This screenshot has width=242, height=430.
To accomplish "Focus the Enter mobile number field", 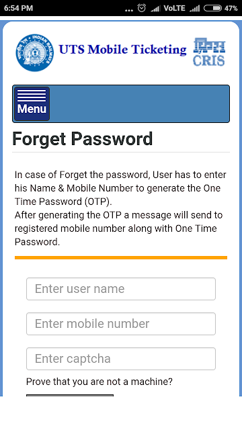I will pos(121,324).
